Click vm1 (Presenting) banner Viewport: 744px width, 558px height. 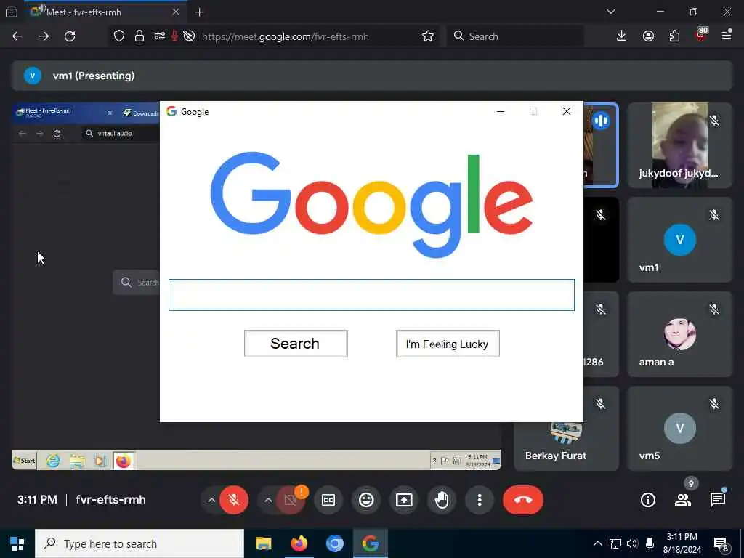pos(372,76)
